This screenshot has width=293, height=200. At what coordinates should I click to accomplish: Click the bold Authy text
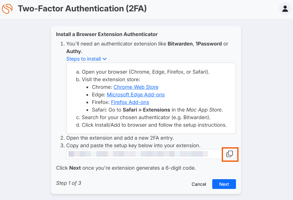(73, 52)
